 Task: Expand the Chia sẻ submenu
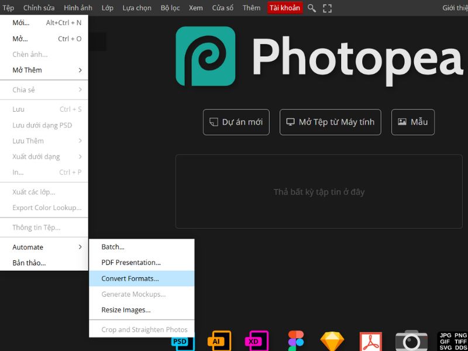coord(44,90)
